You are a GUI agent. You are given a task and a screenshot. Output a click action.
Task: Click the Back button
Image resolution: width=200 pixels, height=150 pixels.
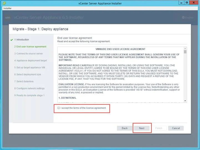pos(125,128)
